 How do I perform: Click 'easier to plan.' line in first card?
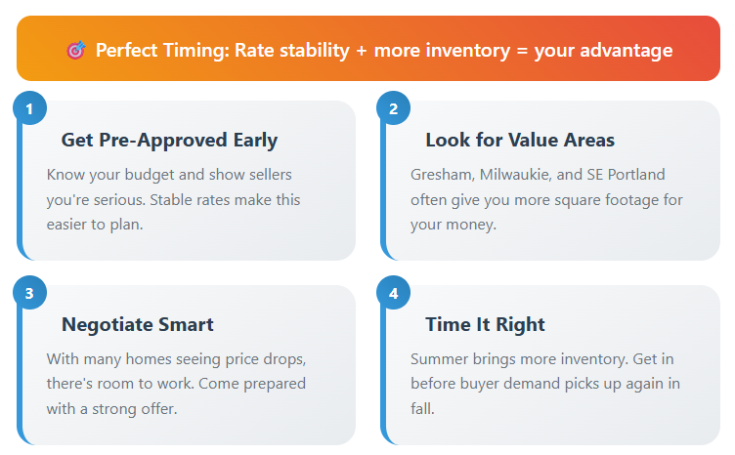(95, 225)
